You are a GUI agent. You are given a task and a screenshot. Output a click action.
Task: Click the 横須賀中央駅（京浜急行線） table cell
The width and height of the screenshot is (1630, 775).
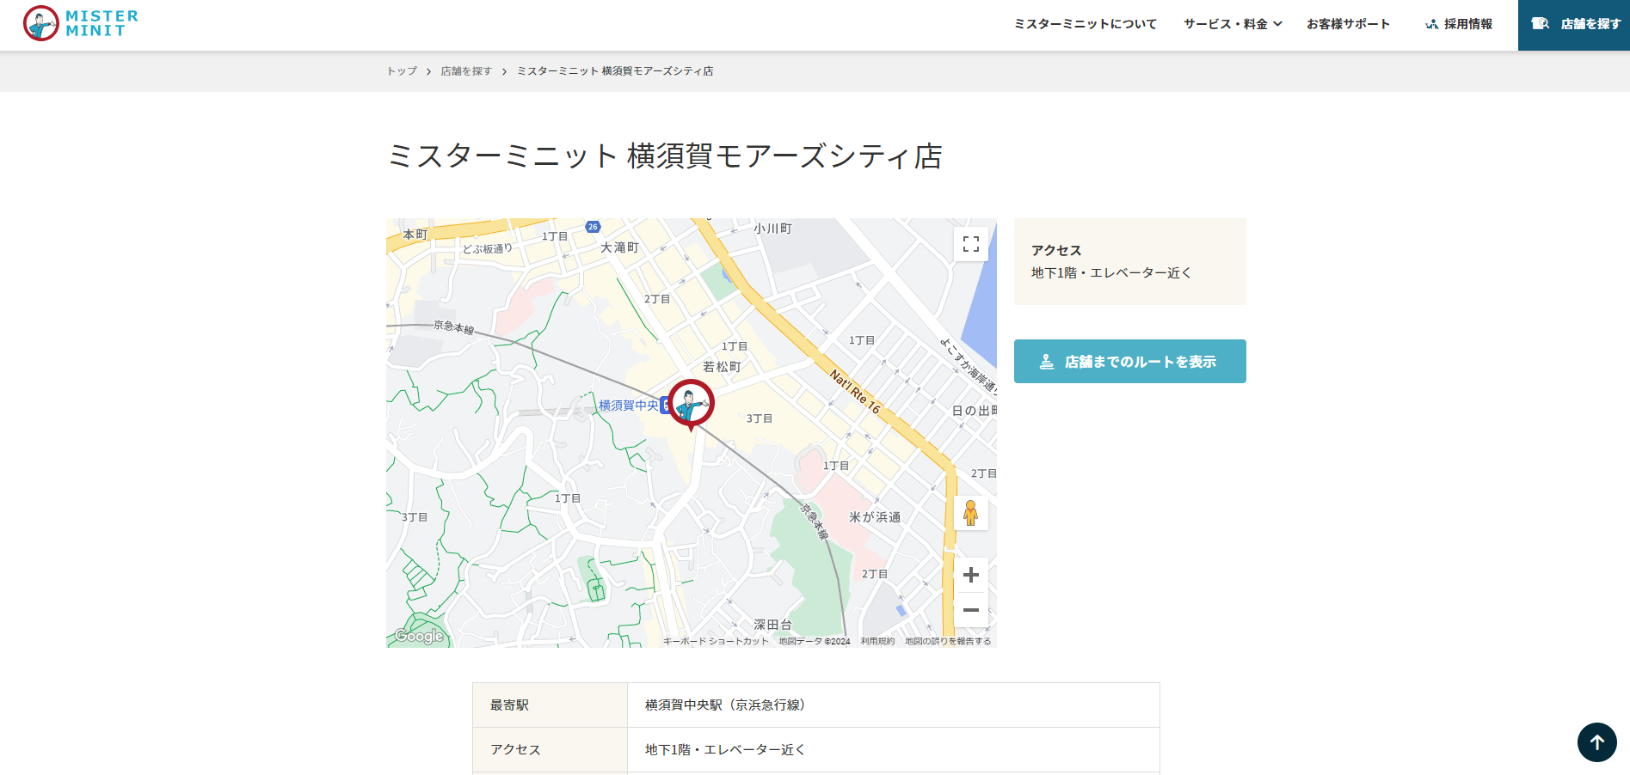tap(893, 705)
